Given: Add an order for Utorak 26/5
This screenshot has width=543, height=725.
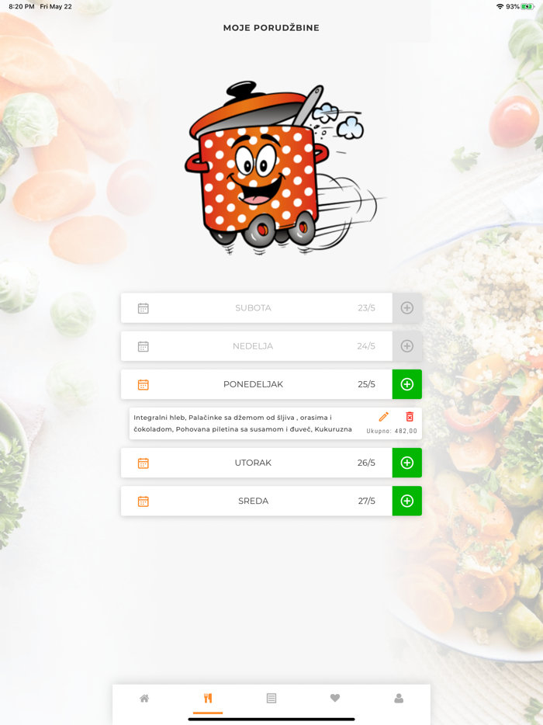Looking at the screenshot, I should pyautogui.click(x=406, y=463).
